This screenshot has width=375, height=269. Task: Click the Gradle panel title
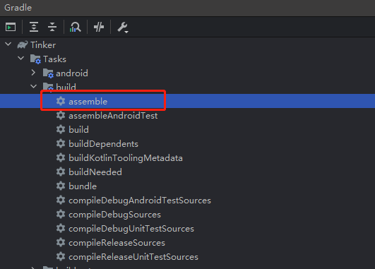coord(18,8)
